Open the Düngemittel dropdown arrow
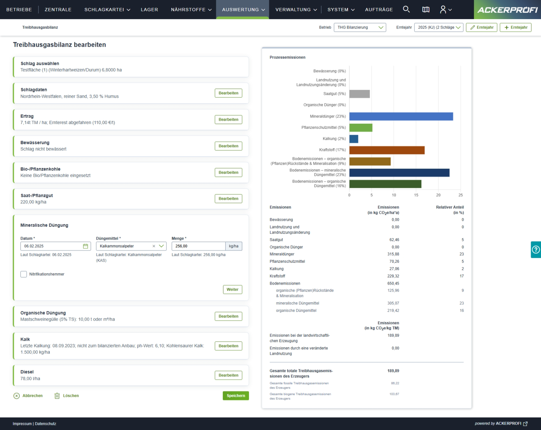 161,246
